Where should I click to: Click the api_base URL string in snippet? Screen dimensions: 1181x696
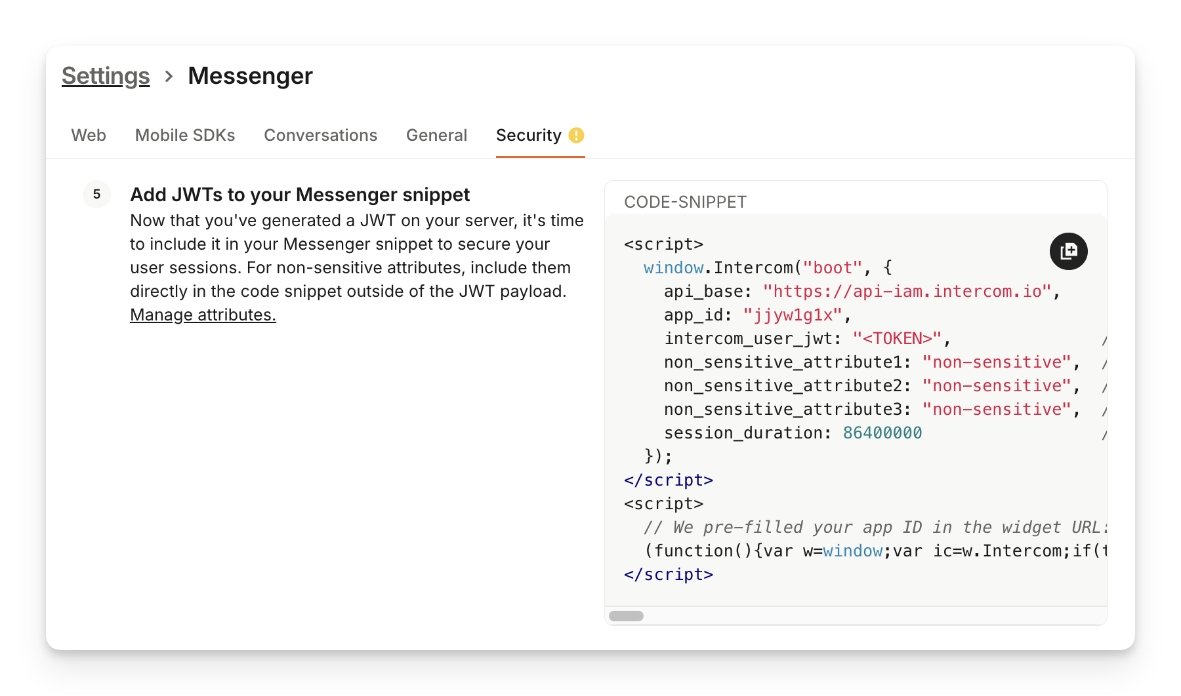click(907, 291)
